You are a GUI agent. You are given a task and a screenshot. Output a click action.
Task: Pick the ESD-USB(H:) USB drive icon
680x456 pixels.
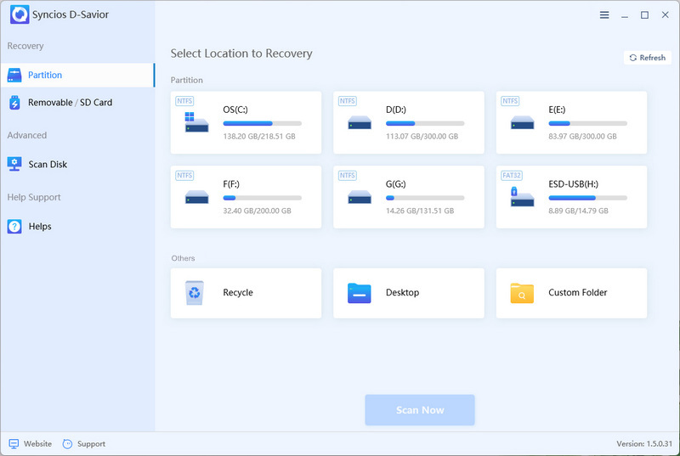pos(522,197)
